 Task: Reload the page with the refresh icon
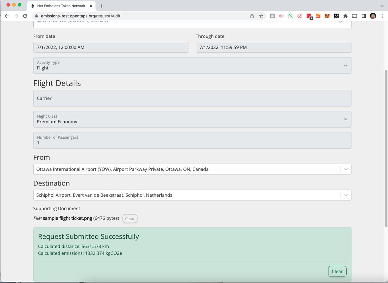(x=25, y=16)
